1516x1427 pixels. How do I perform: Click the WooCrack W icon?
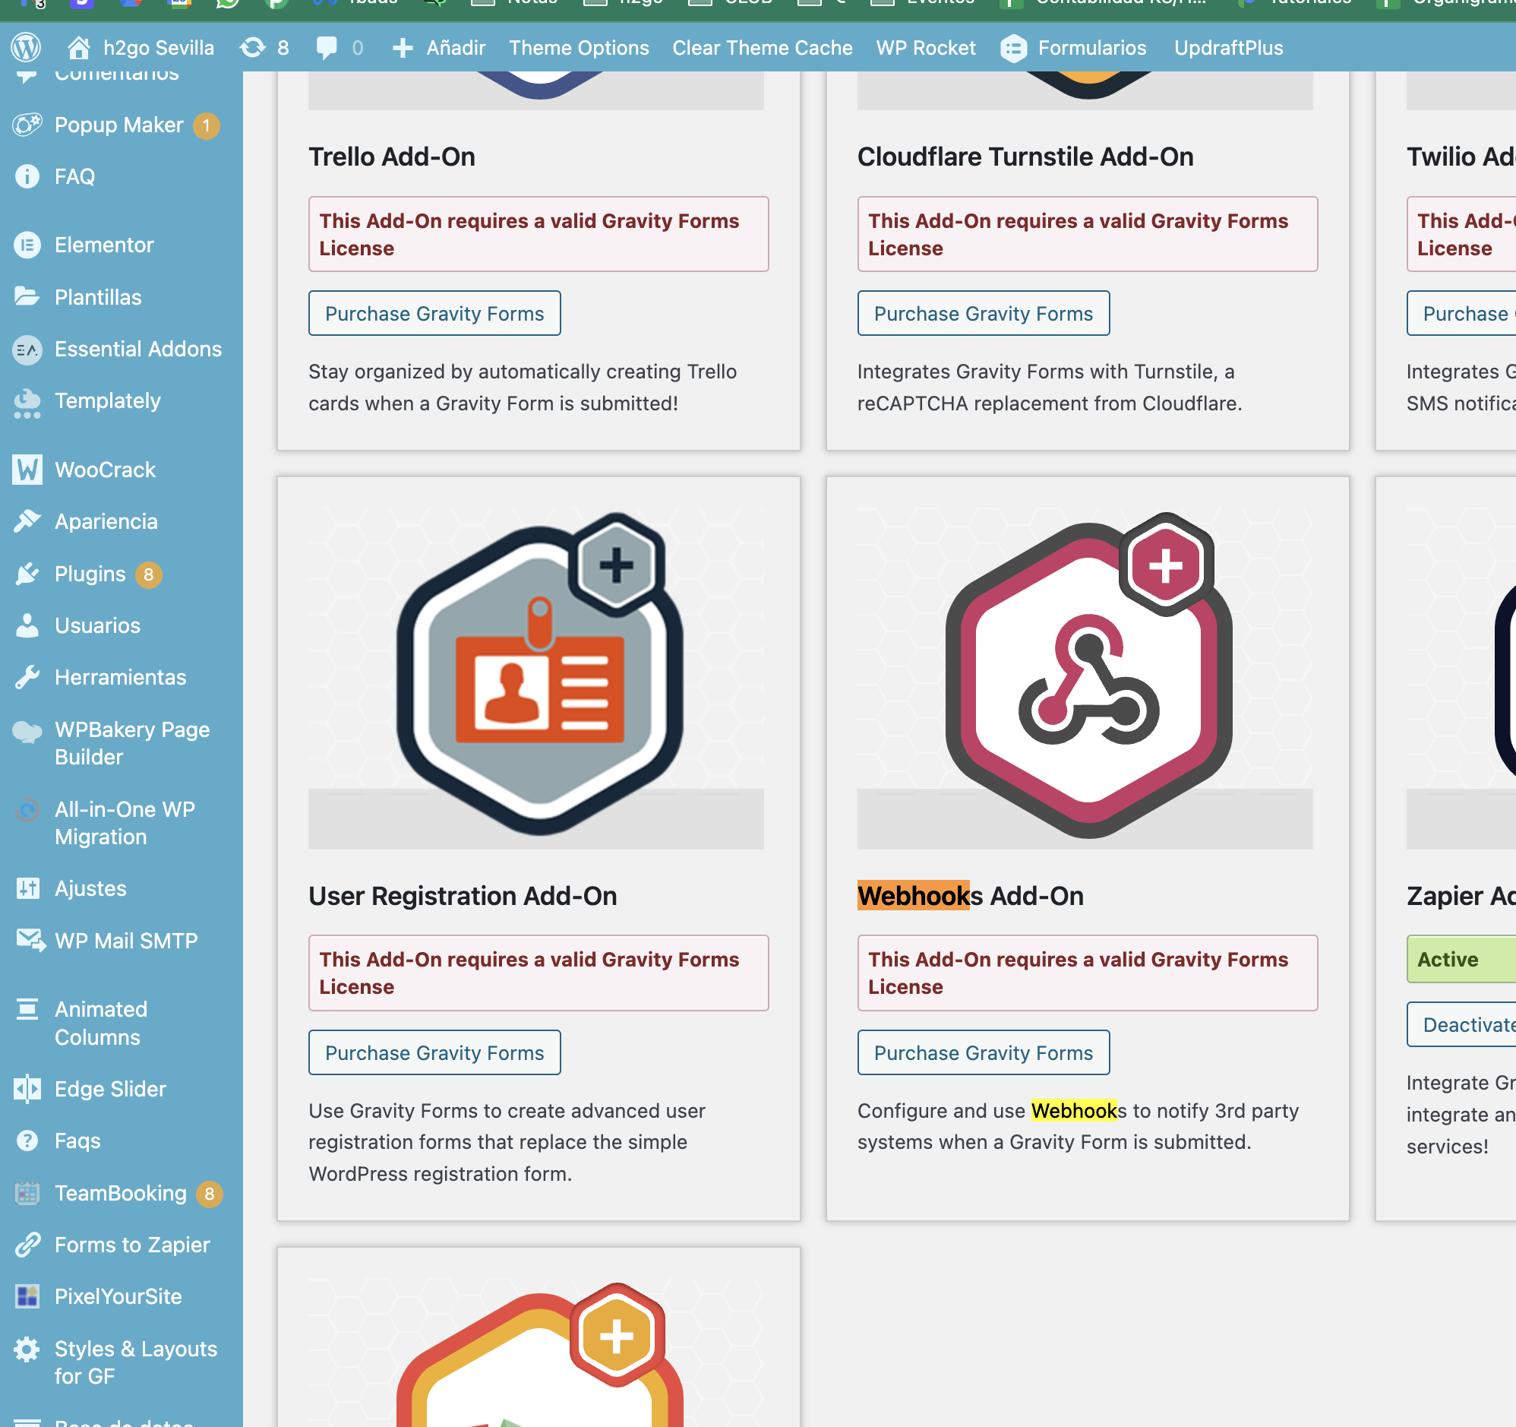(x=27, y=470)
